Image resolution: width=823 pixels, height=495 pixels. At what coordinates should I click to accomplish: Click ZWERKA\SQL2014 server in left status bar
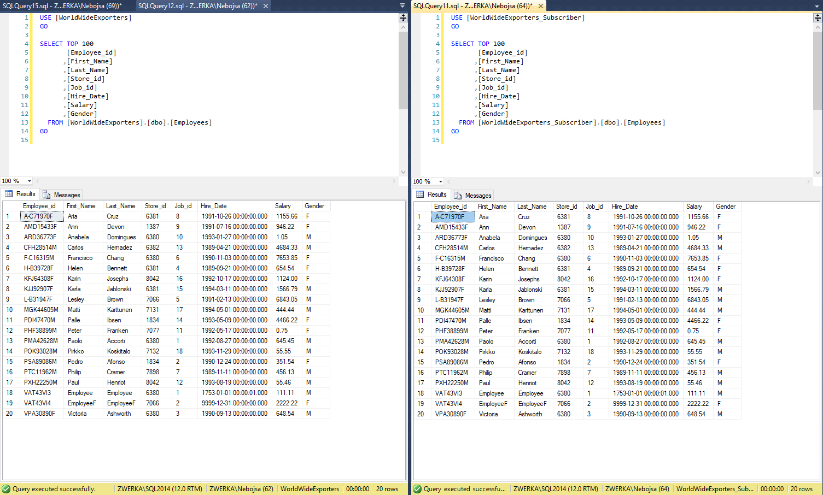(x=160, y=489)
